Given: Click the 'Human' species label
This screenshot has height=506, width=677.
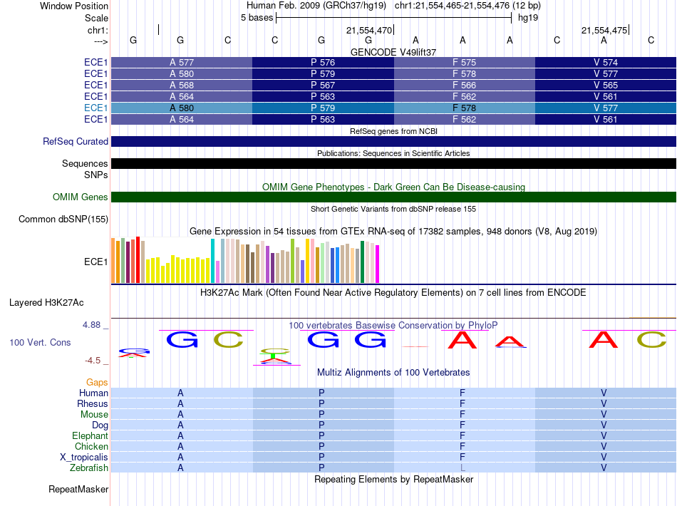Looking at the screenshot, I should pos(93,393).
